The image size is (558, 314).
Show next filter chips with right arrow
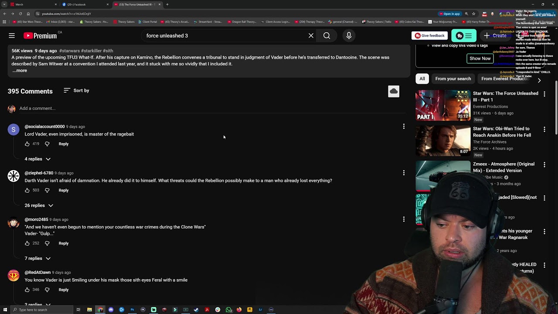[x=539, y=80]
